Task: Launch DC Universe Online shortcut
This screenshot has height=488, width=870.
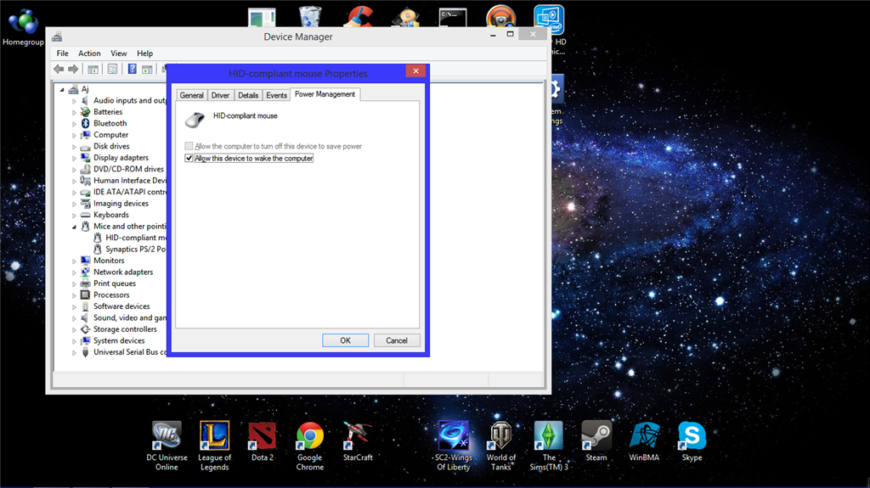Action: click(167, 446)
